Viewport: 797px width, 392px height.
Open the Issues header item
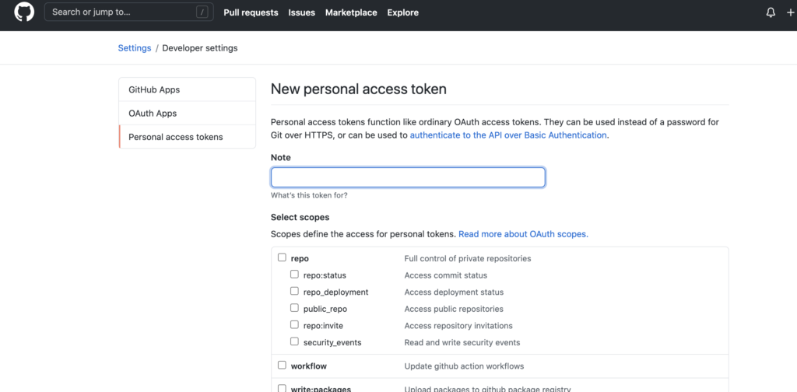click(302, 12)
